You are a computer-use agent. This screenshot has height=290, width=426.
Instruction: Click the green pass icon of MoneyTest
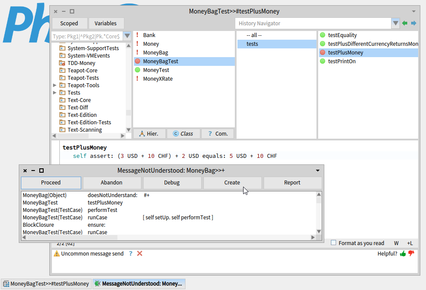tap(137, 70)
